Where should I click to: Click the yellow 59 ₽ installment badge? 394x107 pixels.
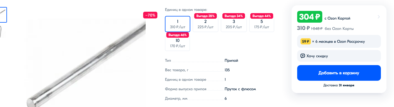[306, 41]
